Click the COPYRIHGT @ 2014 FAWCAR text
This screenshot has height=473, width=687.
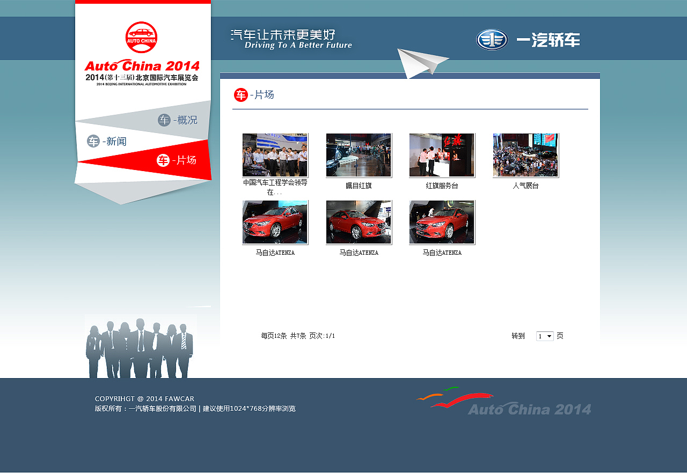pyautogui.click(x=144, y=399)
